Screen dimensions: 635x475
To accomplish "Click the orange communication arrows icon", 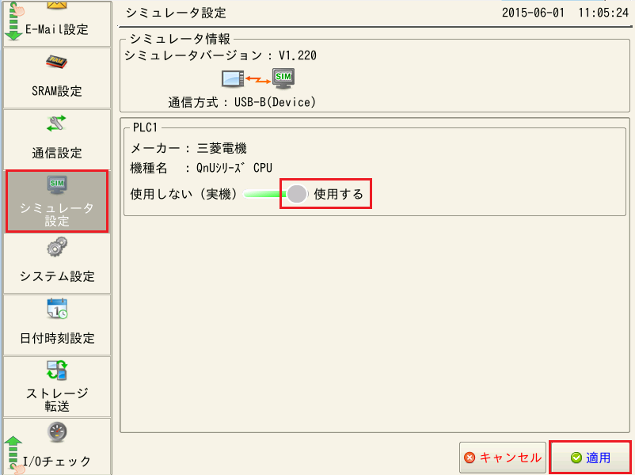I will [x=258, y=79].
